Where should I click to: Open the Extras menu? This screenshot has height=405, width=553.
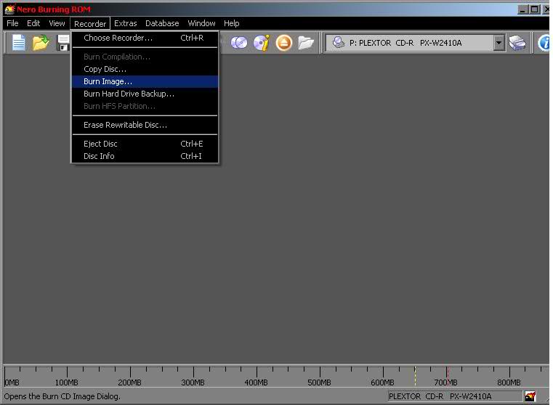[x=125, y=23]
